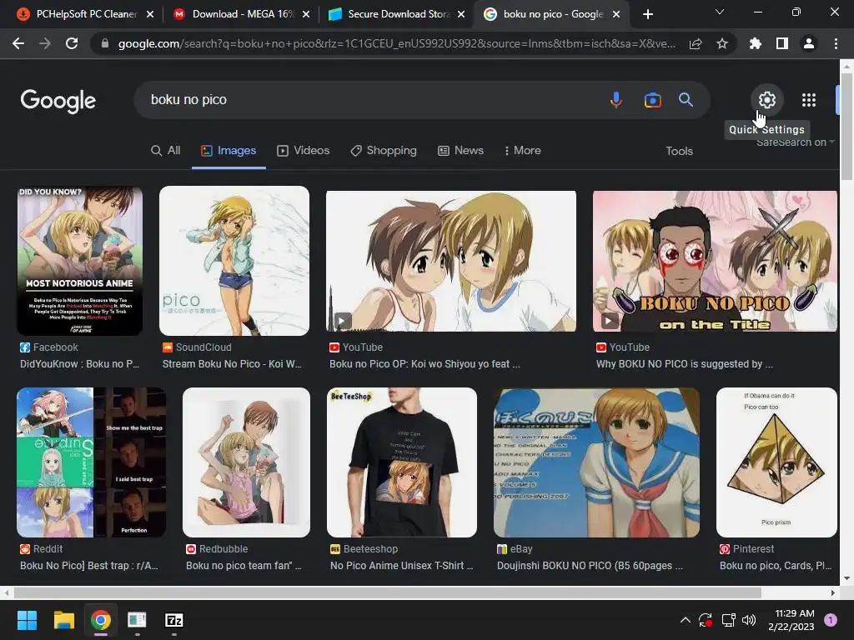This screenshot has height=640, width=854.
Task: Open the search Tools options
Action: (679, 152)
